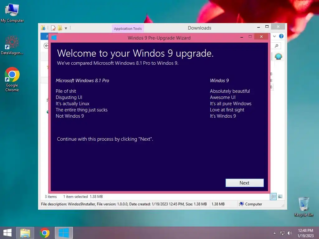This screenshot has width=319, height=239.
Task: Click the File description status line
Action: point(124,204)
